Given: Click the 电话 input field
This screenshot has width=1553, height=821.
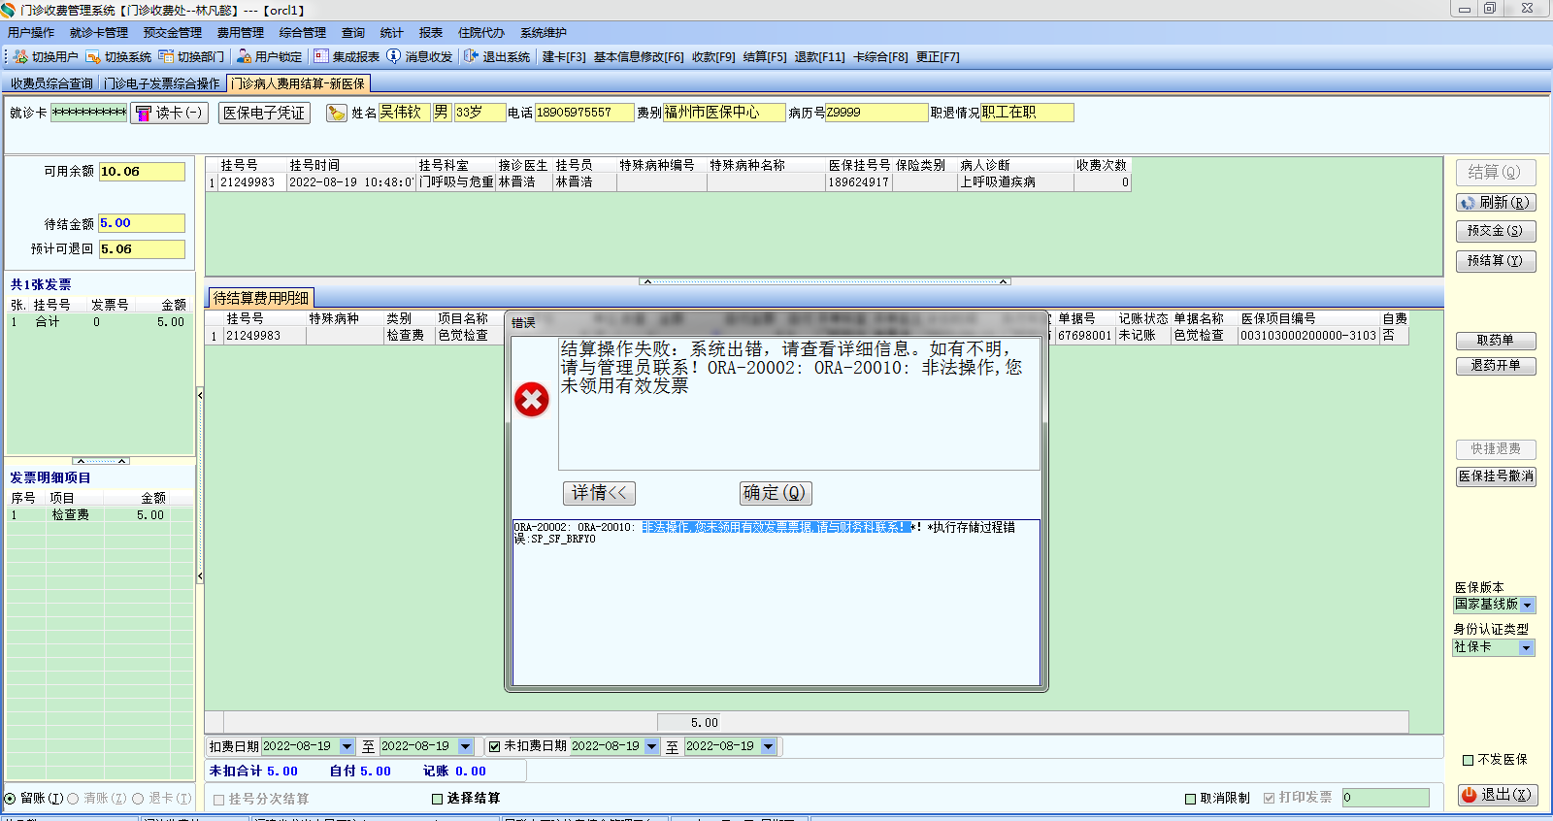Looking at the screenshot, I should 584,113.
